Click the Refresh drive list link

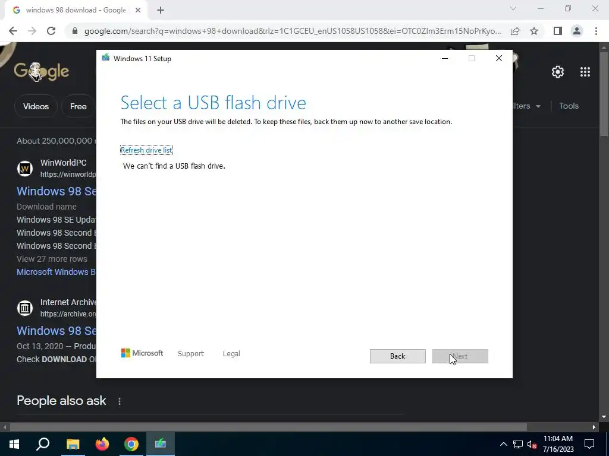click(146, 150)
